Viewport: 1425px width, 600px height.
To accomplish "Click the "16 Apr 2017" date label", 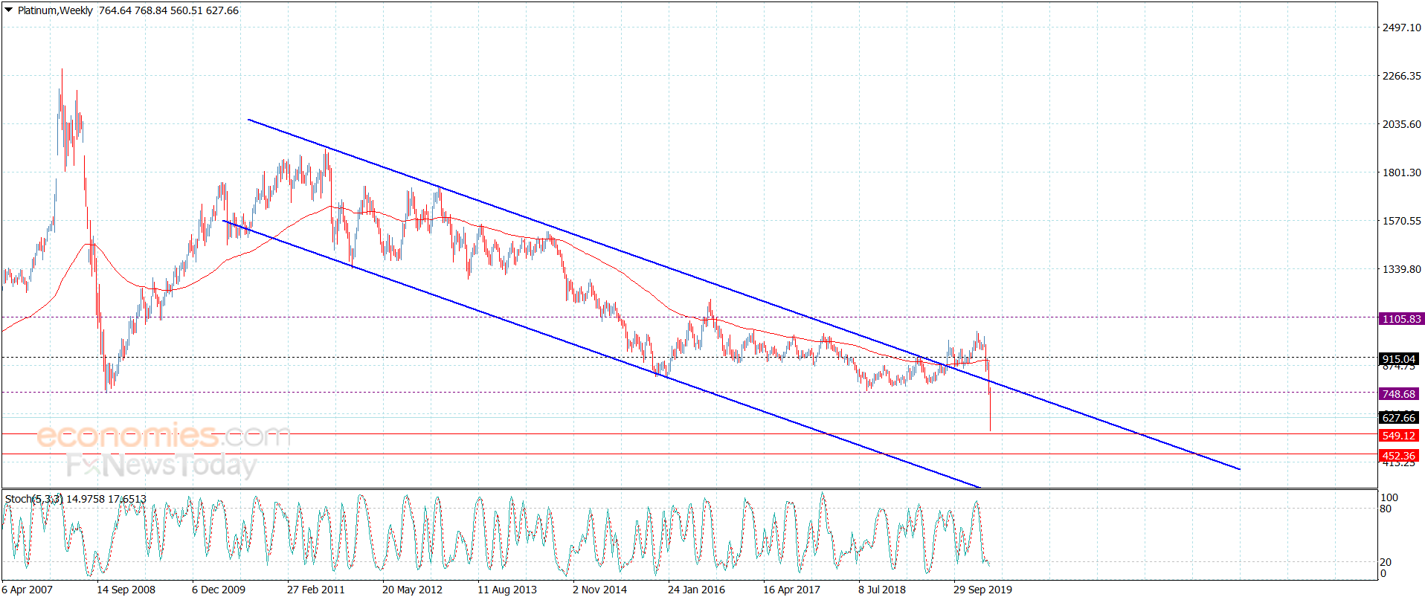I will [x=791, y=590].
